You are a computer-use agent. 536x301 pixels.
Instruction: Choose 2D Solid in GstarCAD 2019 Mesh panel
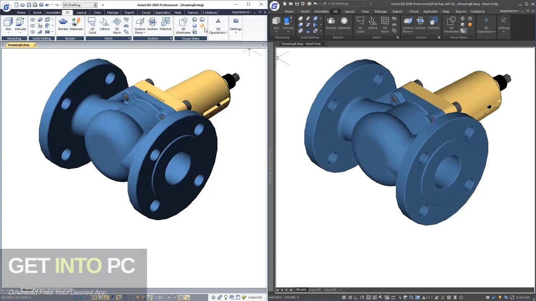(92, 26)
